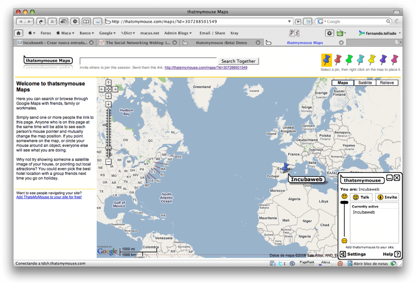Open the macus.net bookmark
The image size is (416, 285).
[149, 33]
